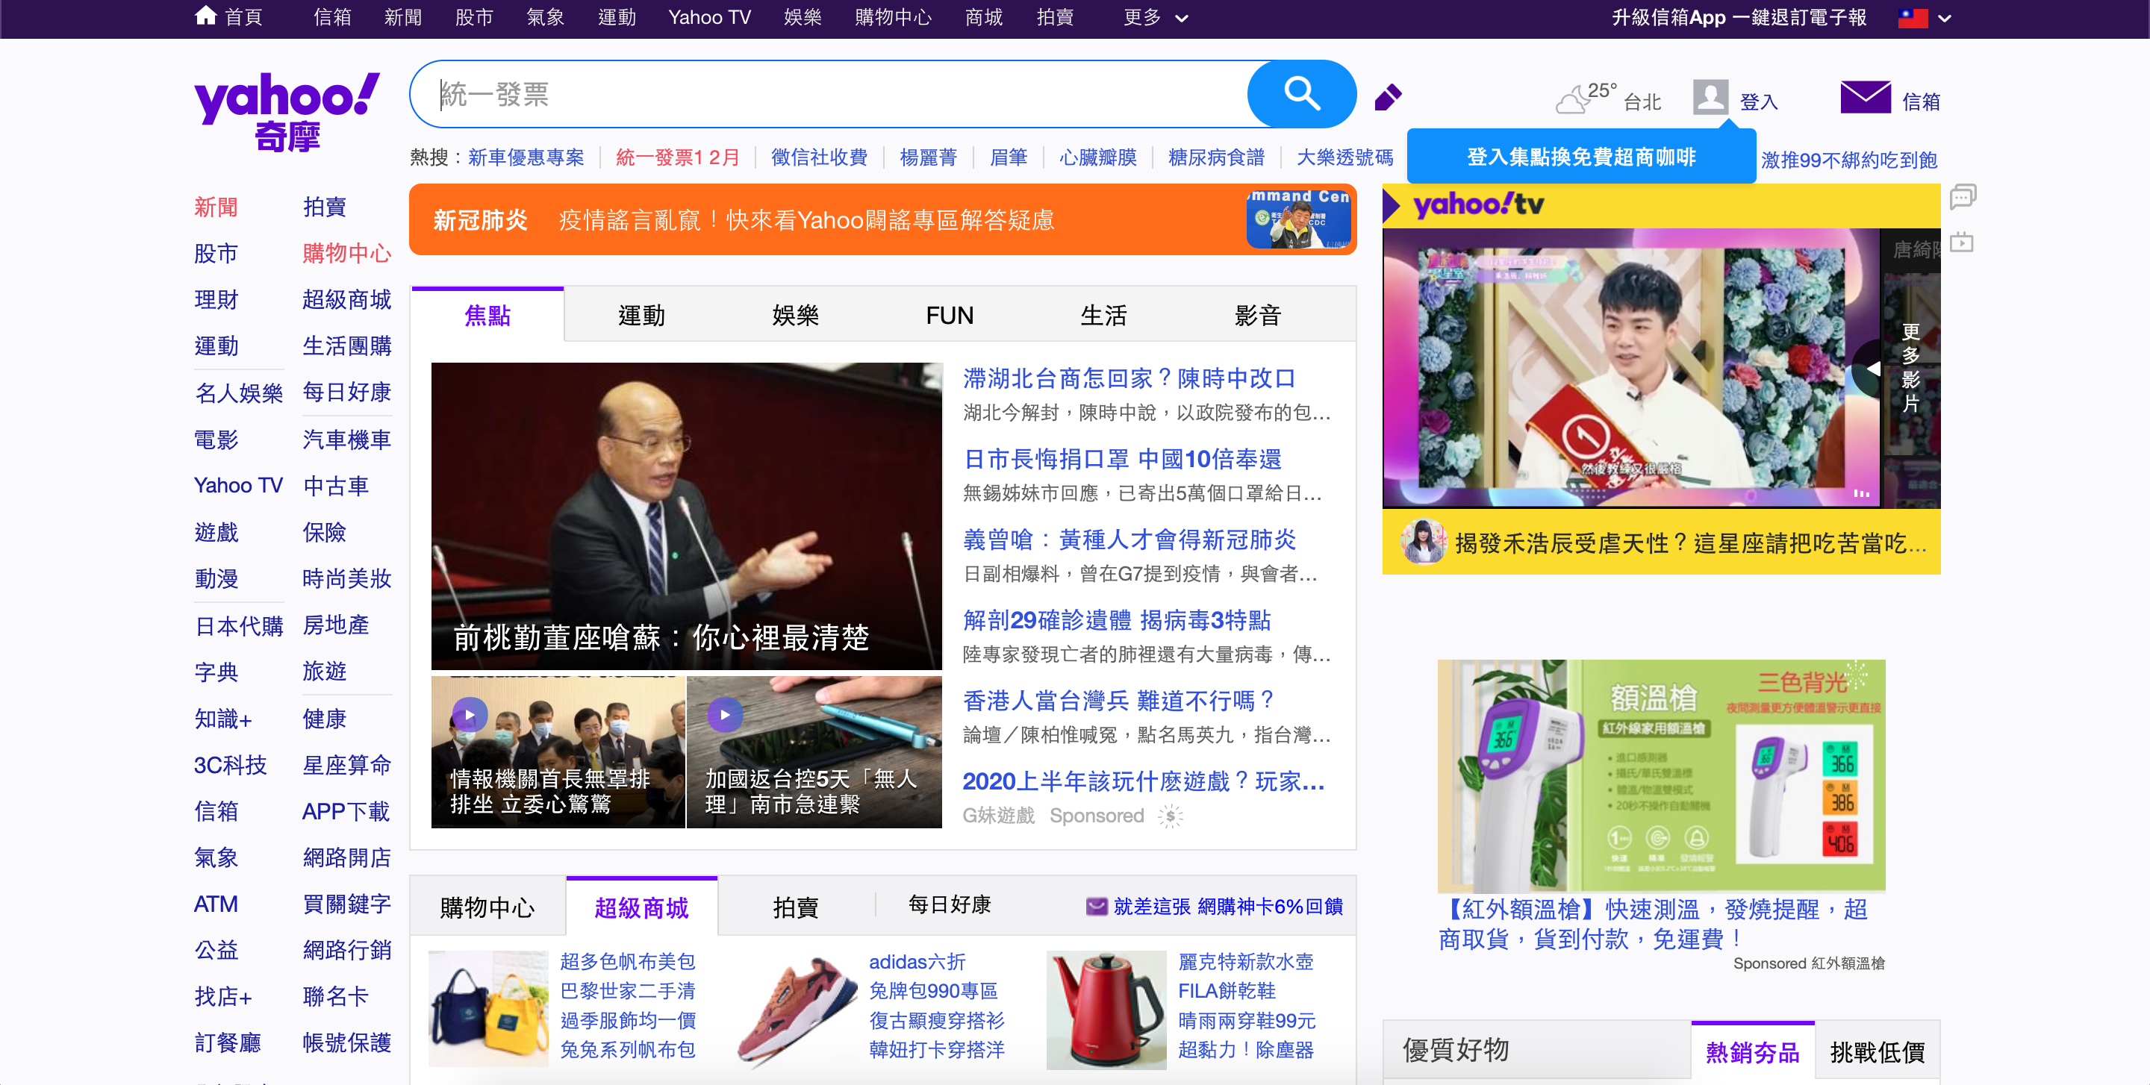Click the Yahoo TV video player

1632,368
